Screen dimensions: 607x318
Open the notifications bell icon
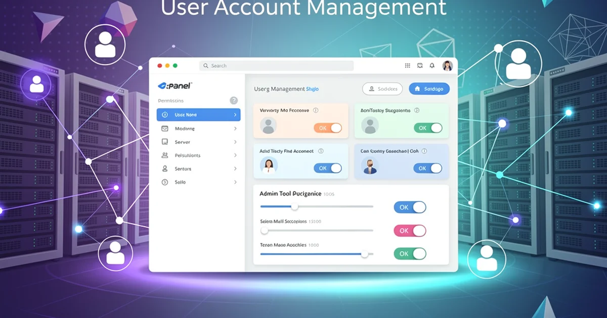pos(432,66)
